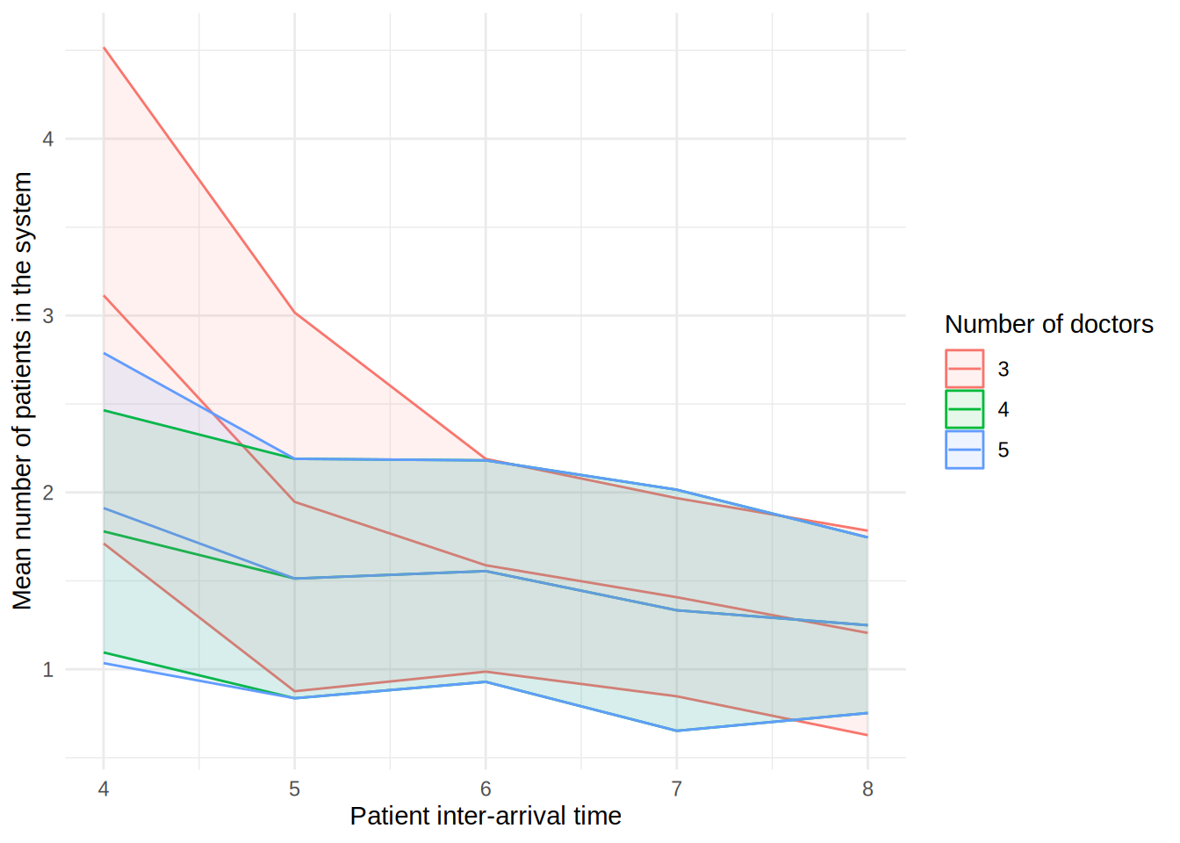The image size is (1180, 843).
Task: Click the highest red line point at inter-arrival time 4
Action: click(104, 47)
